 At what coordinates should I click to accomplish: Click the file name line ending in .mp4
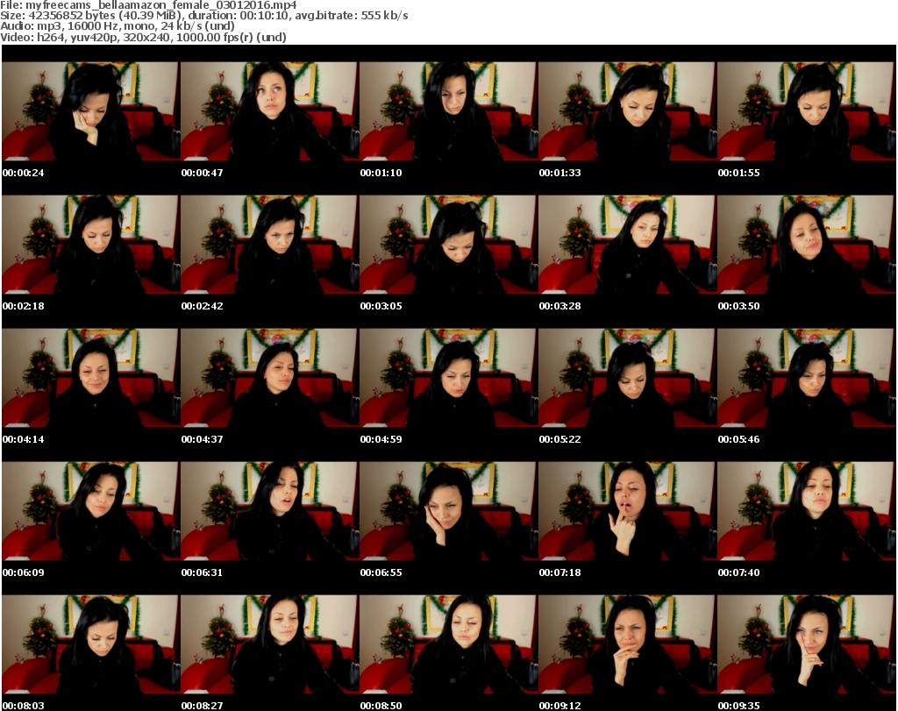coord(148,5)
